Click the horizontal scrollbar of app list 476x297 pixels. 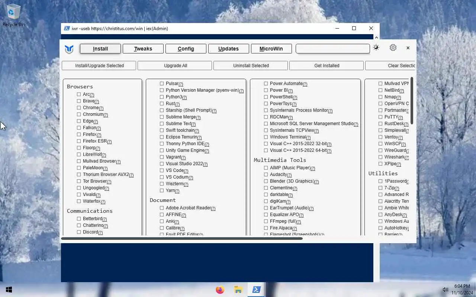pos(182,238)
